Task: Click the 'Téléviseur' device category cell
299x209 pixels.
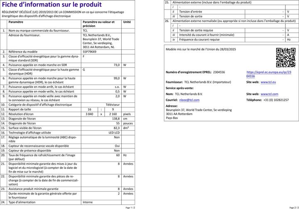Action: click(112, 105)
